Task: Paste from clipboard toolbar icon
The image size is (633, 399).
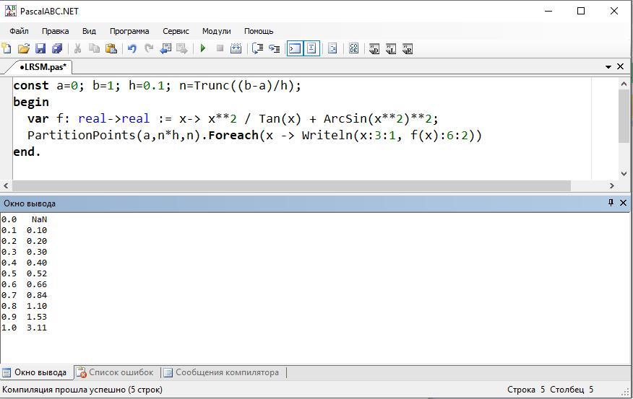Action: coord(111,49)
